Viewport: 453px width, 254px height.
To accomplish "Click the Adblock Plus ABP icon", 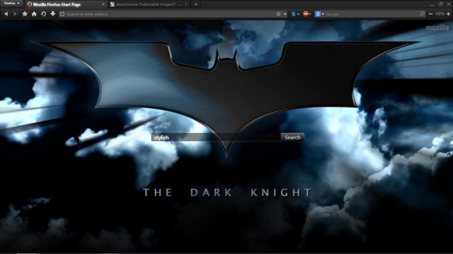I will click(305, 14).
